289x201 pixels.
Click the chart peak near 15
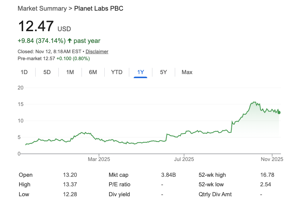253,102
